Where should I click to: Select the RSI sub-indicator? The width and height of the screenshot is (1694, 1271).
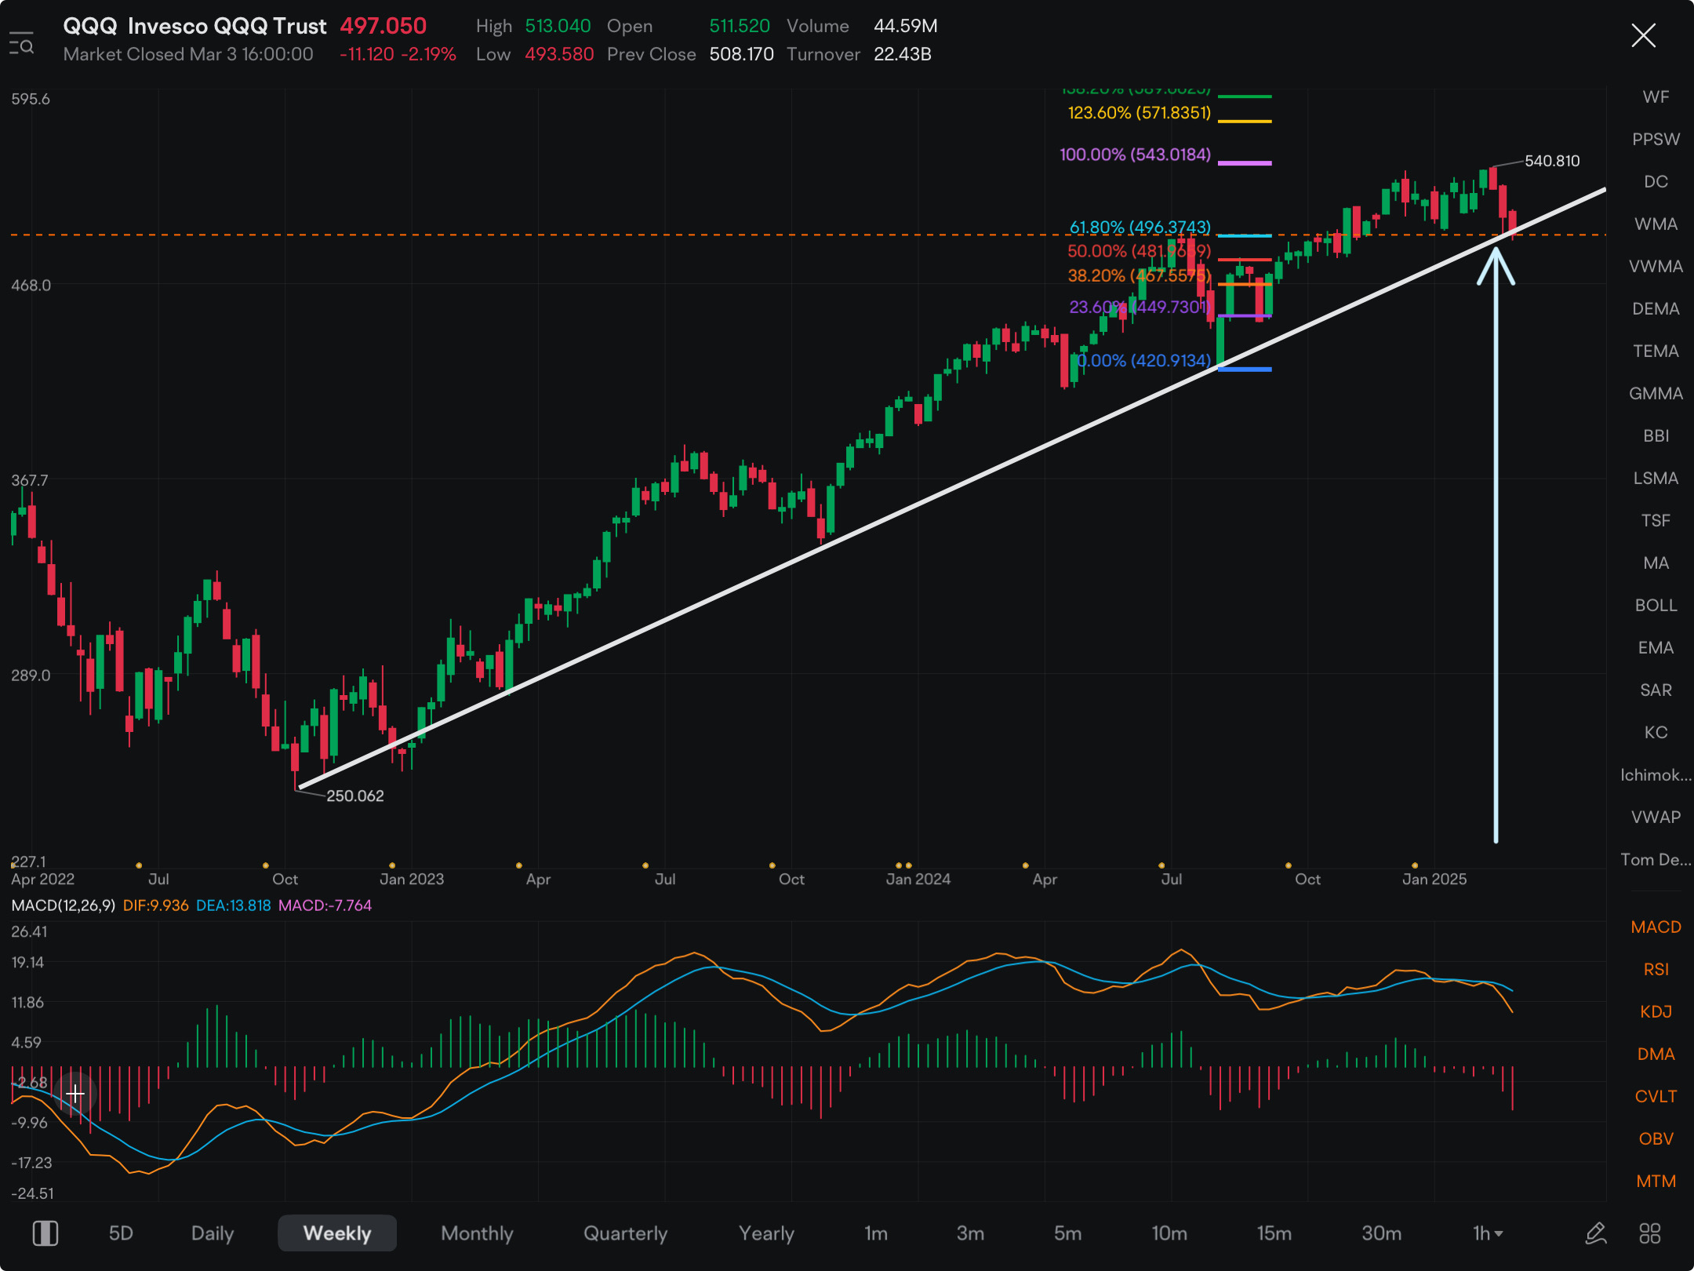[x=1656, y=970]
